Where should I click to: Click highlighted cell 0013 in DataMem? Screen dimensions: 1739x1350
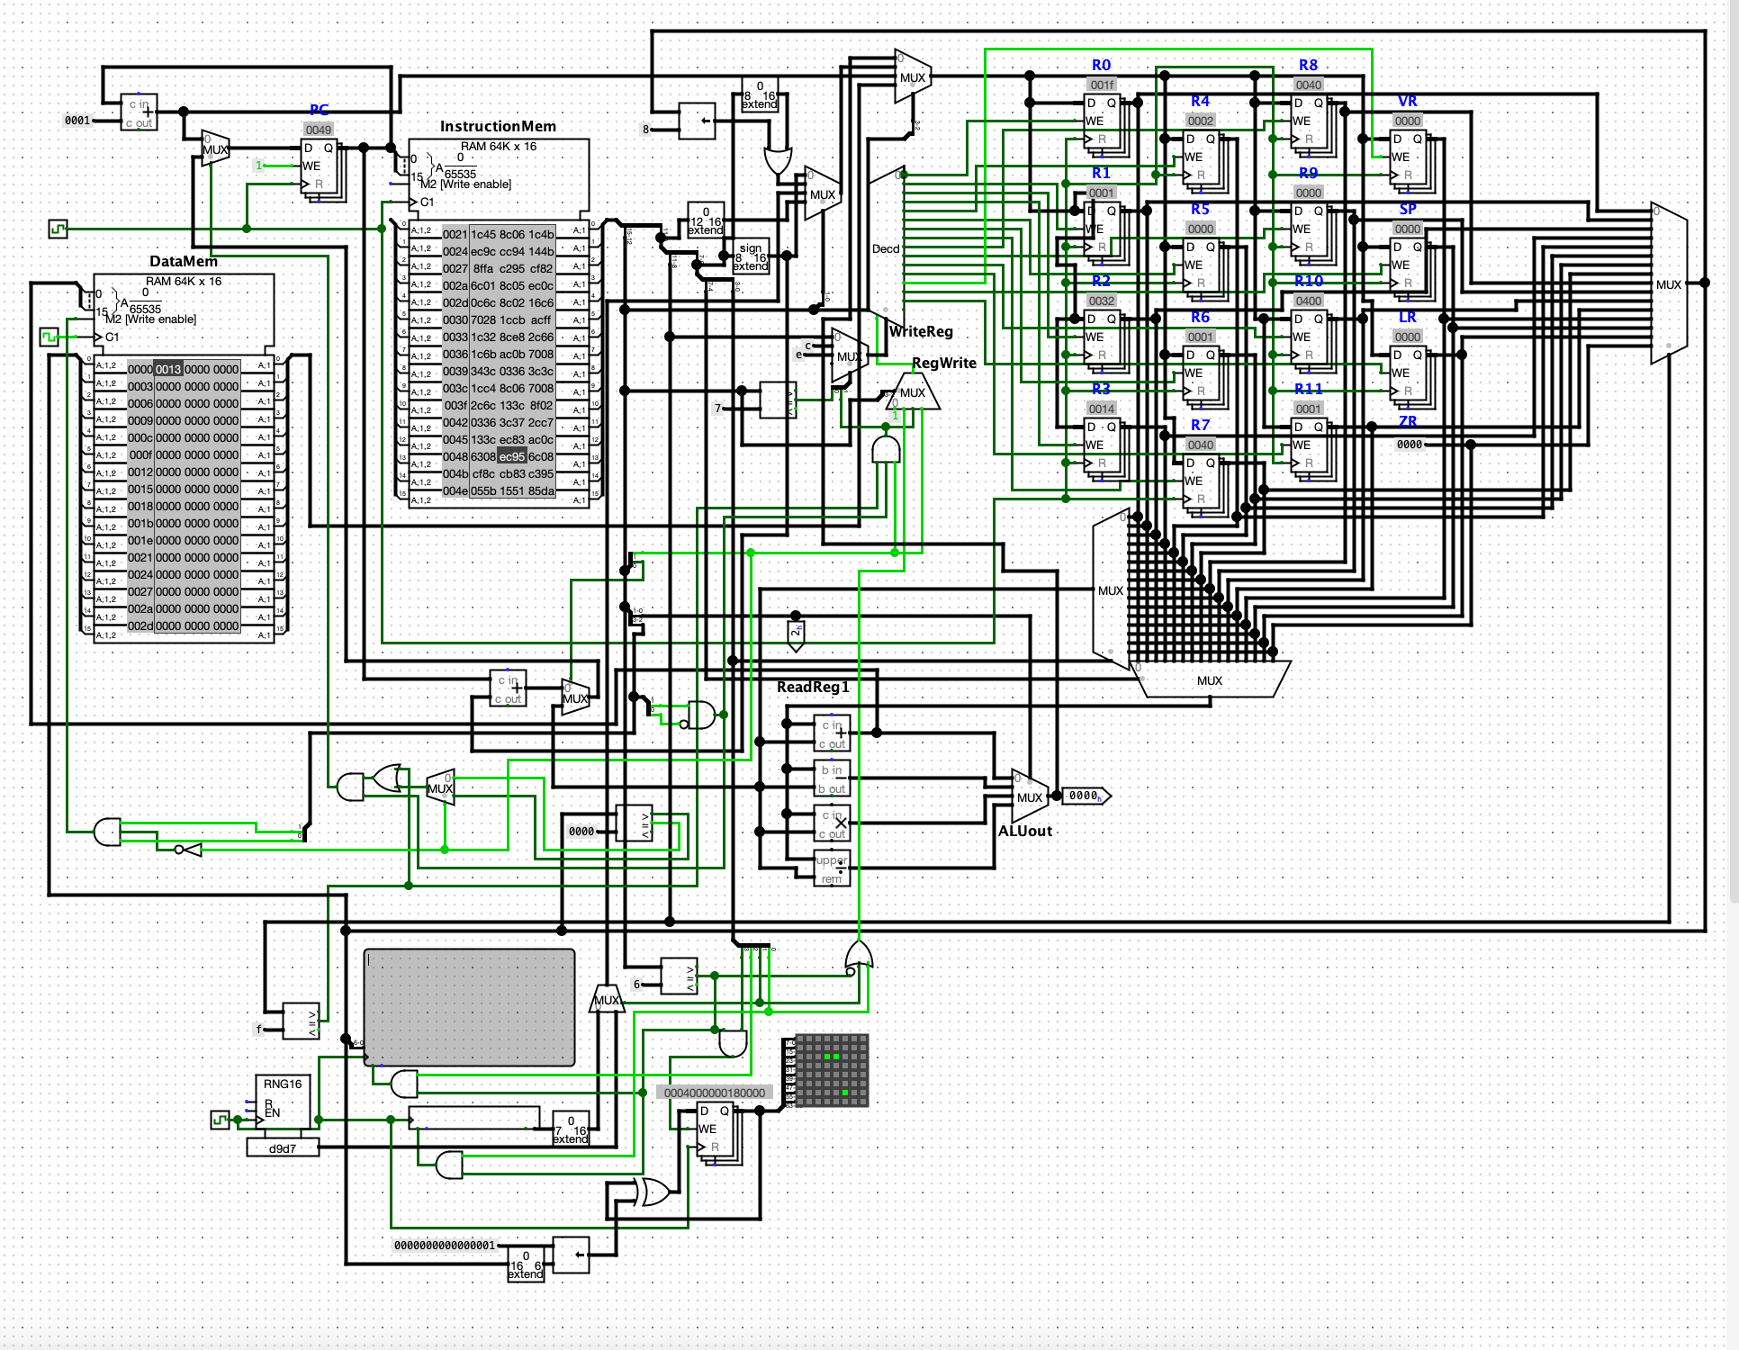click(x=168, y=369)
